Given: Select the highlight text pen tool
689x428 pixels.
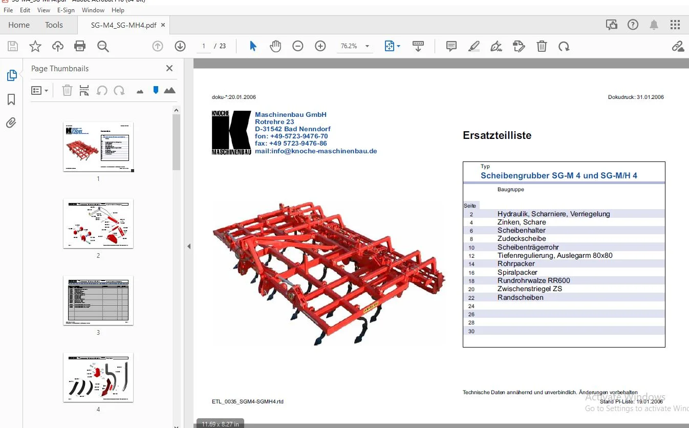Looking at the screenshot, I should pyautogui.click(x=474, y=47).
